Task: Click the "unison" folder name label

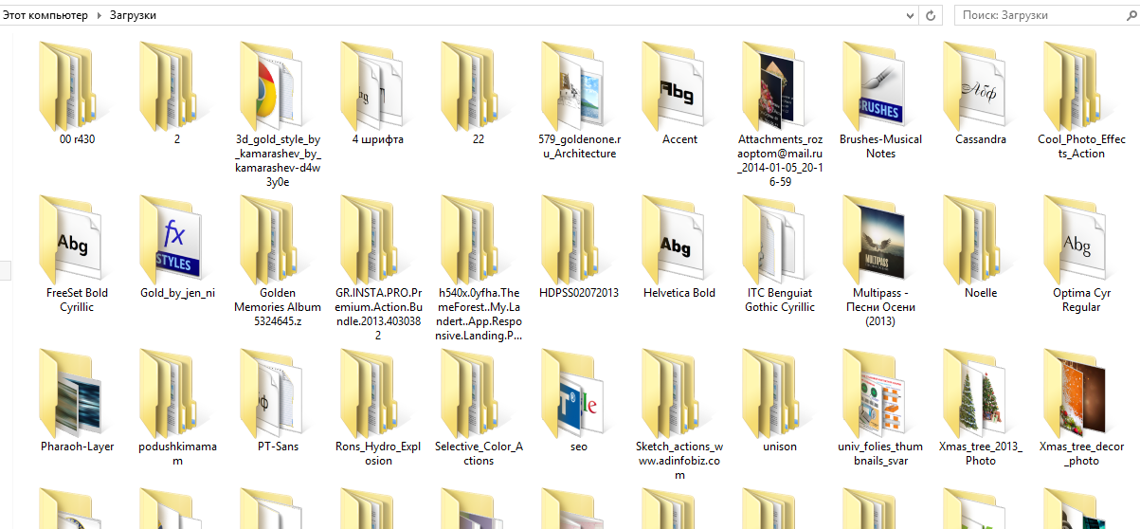Action: click(780, 447)
